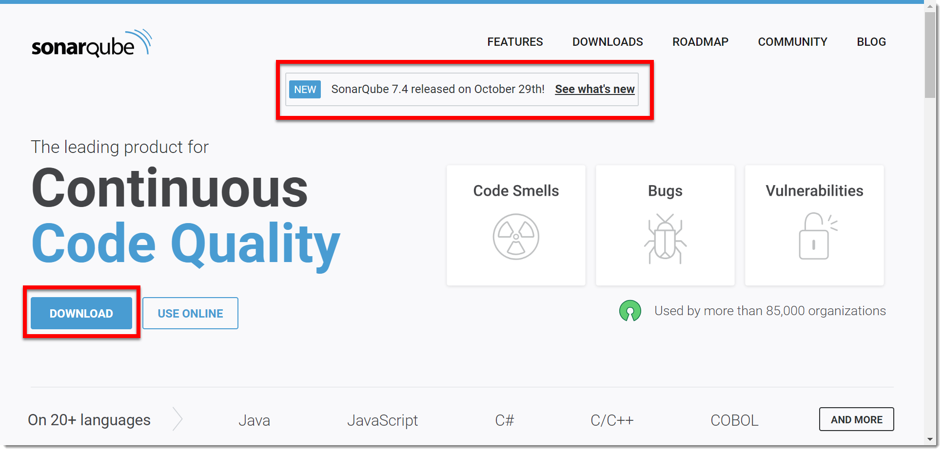Image resolution: width=943 pixels, height=452 pixels.
Task: Click the blue DOWNLOAD button
Action: tap(81, 313)
